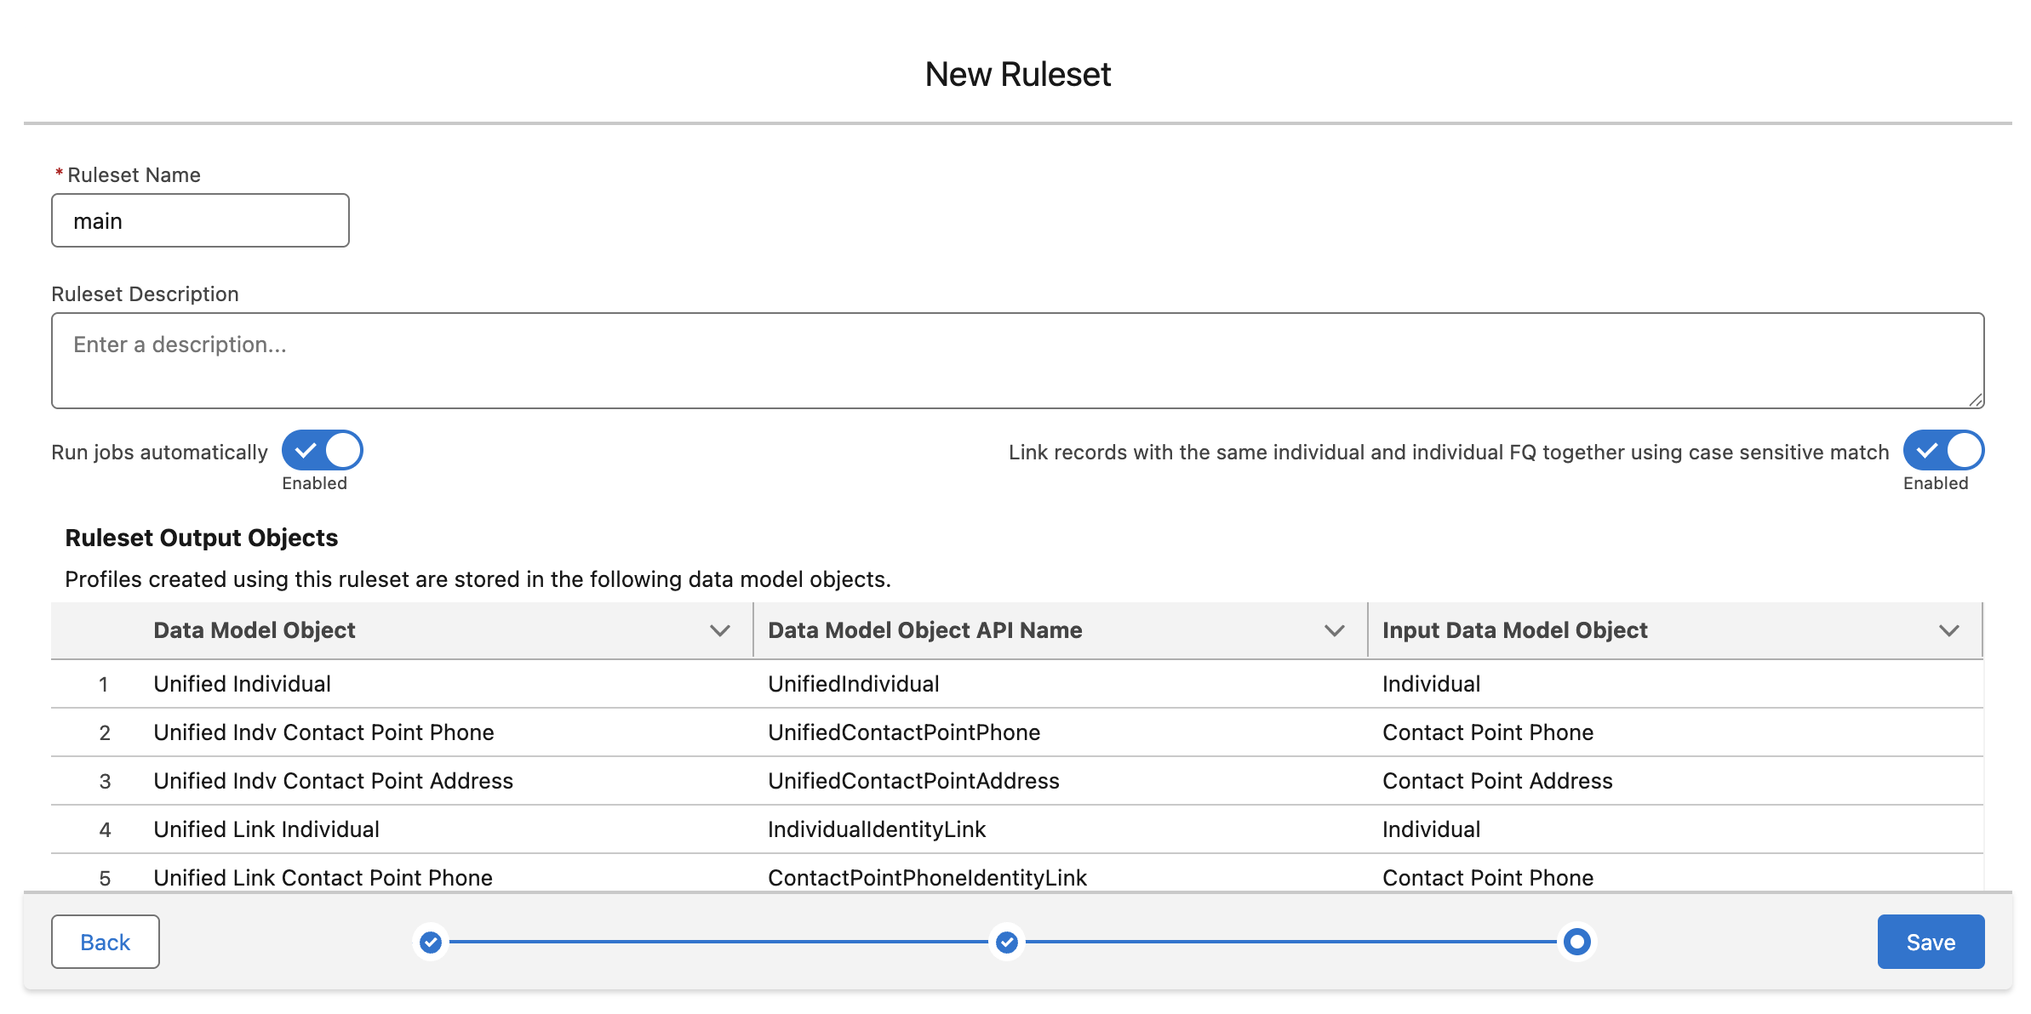
Task: Click the middle progress step checkmark
Action: pyautogui.click(x=1006, y=942)
